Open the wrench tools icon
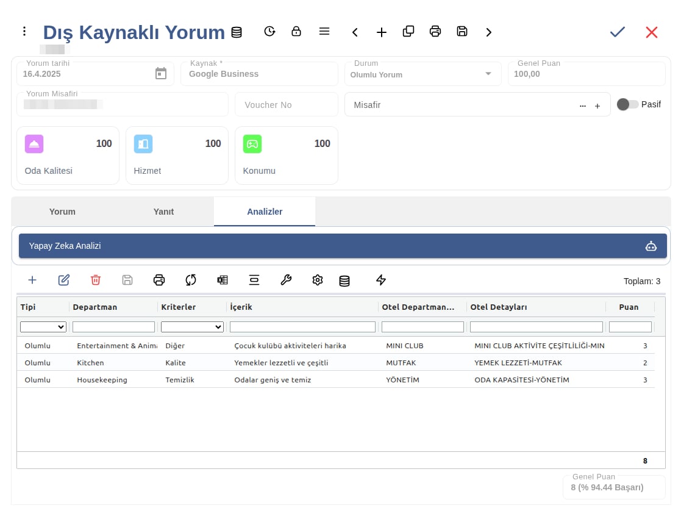 coord(286,280)
